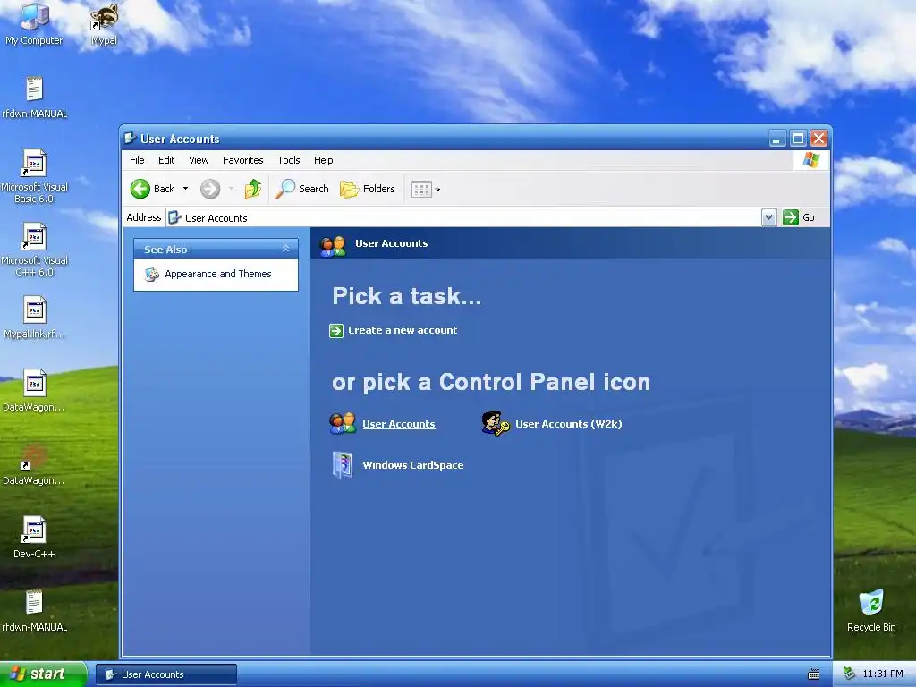Open the Help menu
The width and height of the screenshot is (916, 687).
tap(323, 160)
